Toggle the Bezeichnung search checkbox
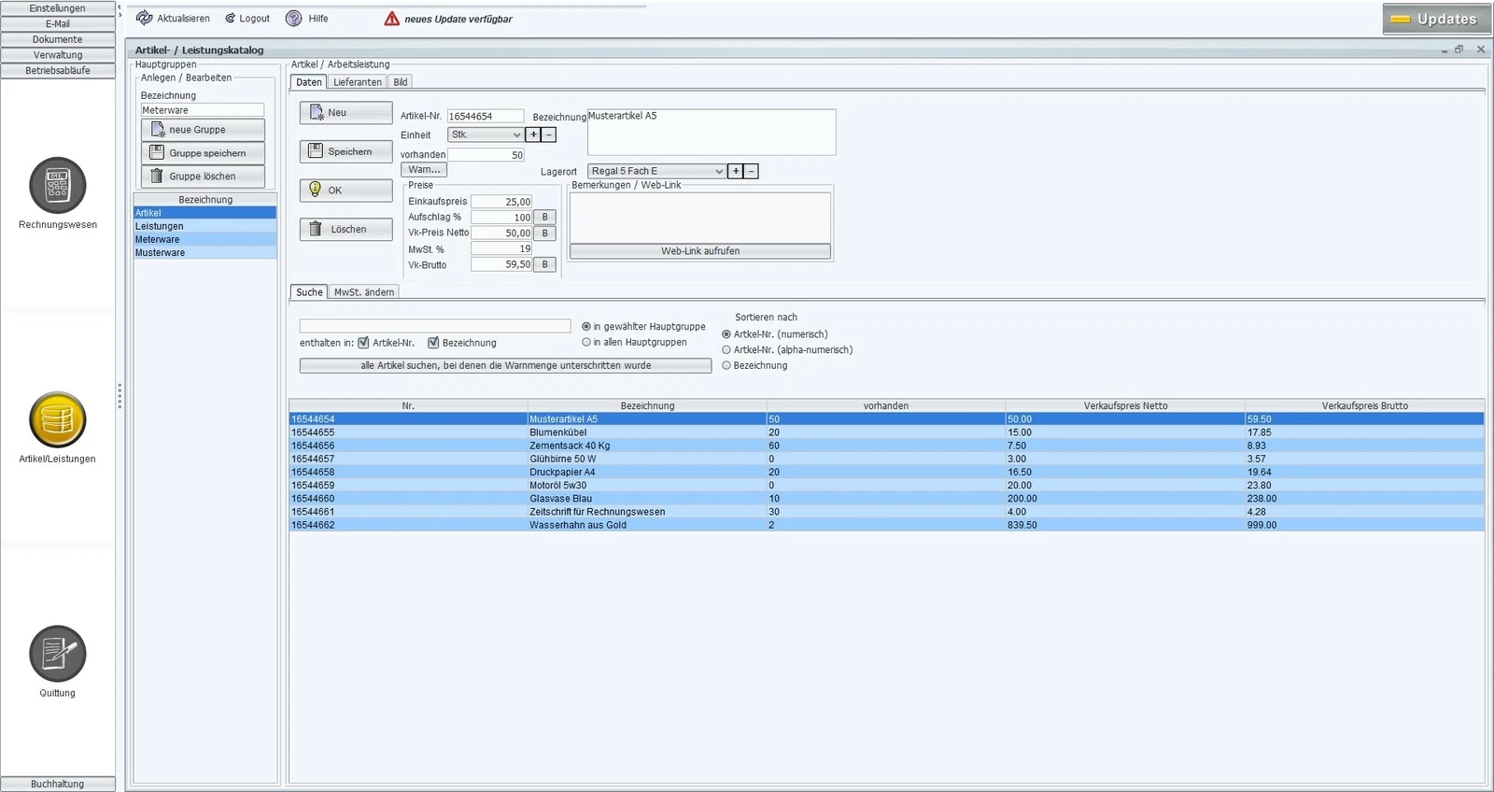This screenshot has width=1494, height=792. [433, 343]
